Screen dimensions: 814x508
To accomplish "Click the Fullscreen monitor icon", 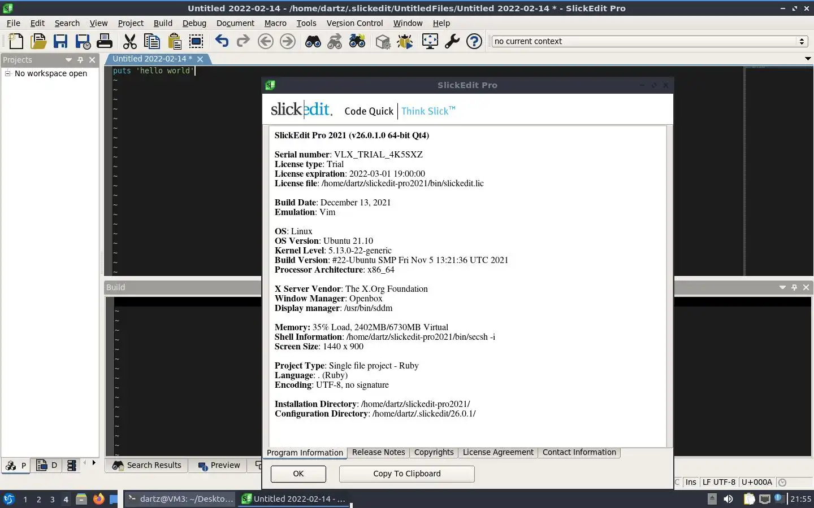I will click(x=430, y=41).
